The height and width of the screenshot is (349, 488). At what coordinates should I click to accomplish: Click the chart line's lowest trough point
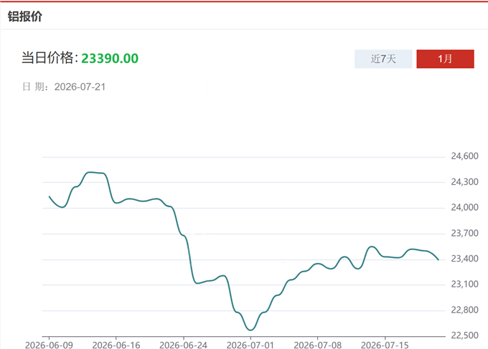pyautogui.click(x=250, y=330)
